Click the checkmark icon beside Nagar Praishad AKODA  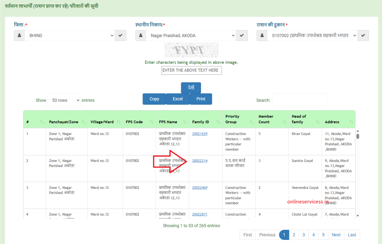242,36
